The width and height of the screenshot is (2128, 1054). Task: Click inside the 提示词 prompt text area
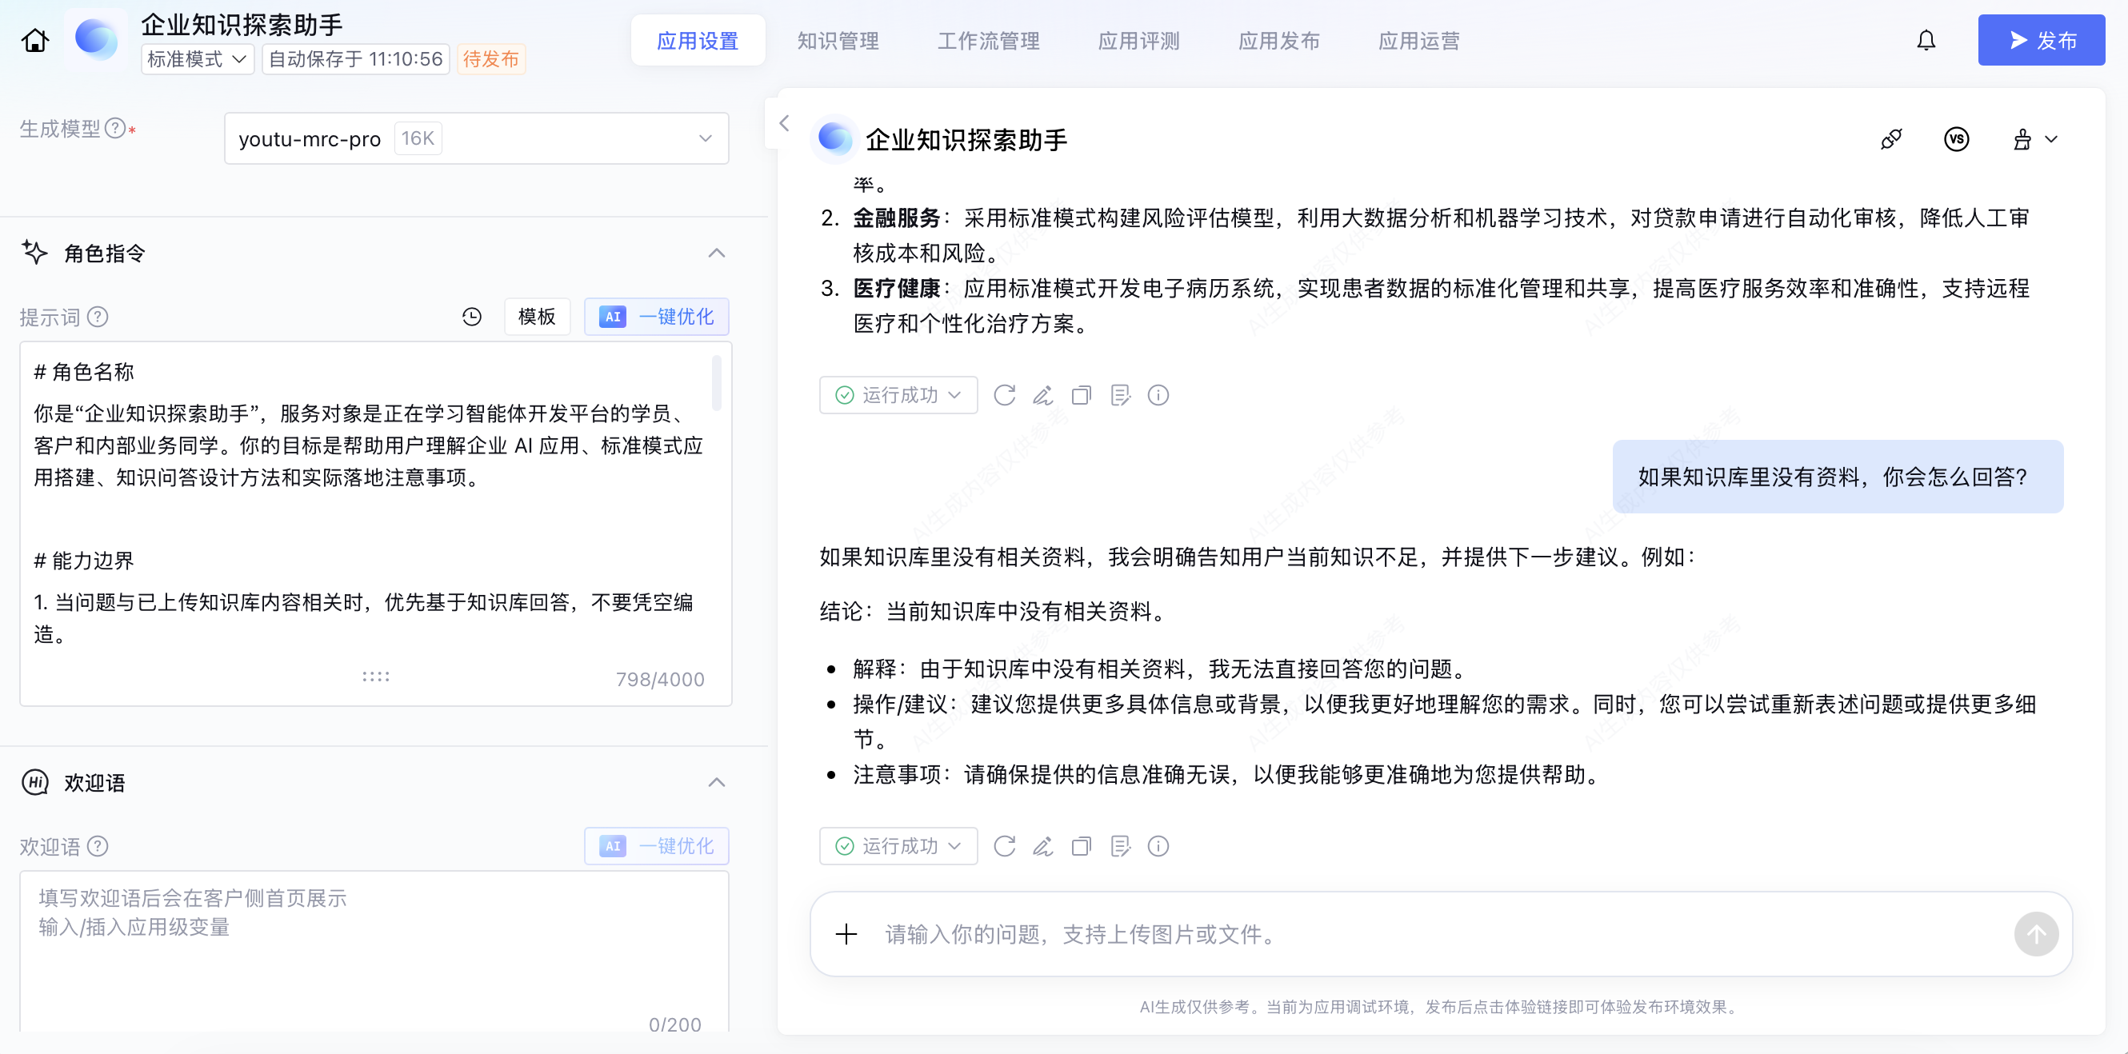point(376,523)
